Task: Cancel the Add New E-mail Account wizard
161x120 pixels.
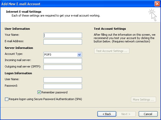Action: point(148,114)
